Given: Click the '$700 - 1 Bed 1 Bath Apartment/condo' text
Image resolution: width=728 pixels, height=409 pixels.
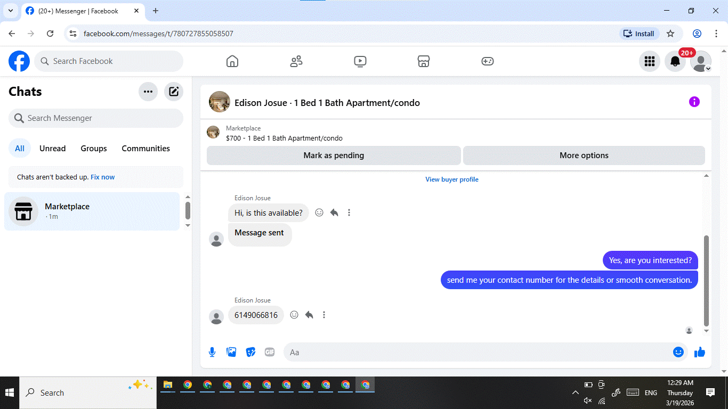Looking at the screenshot, I should (284, 138).
